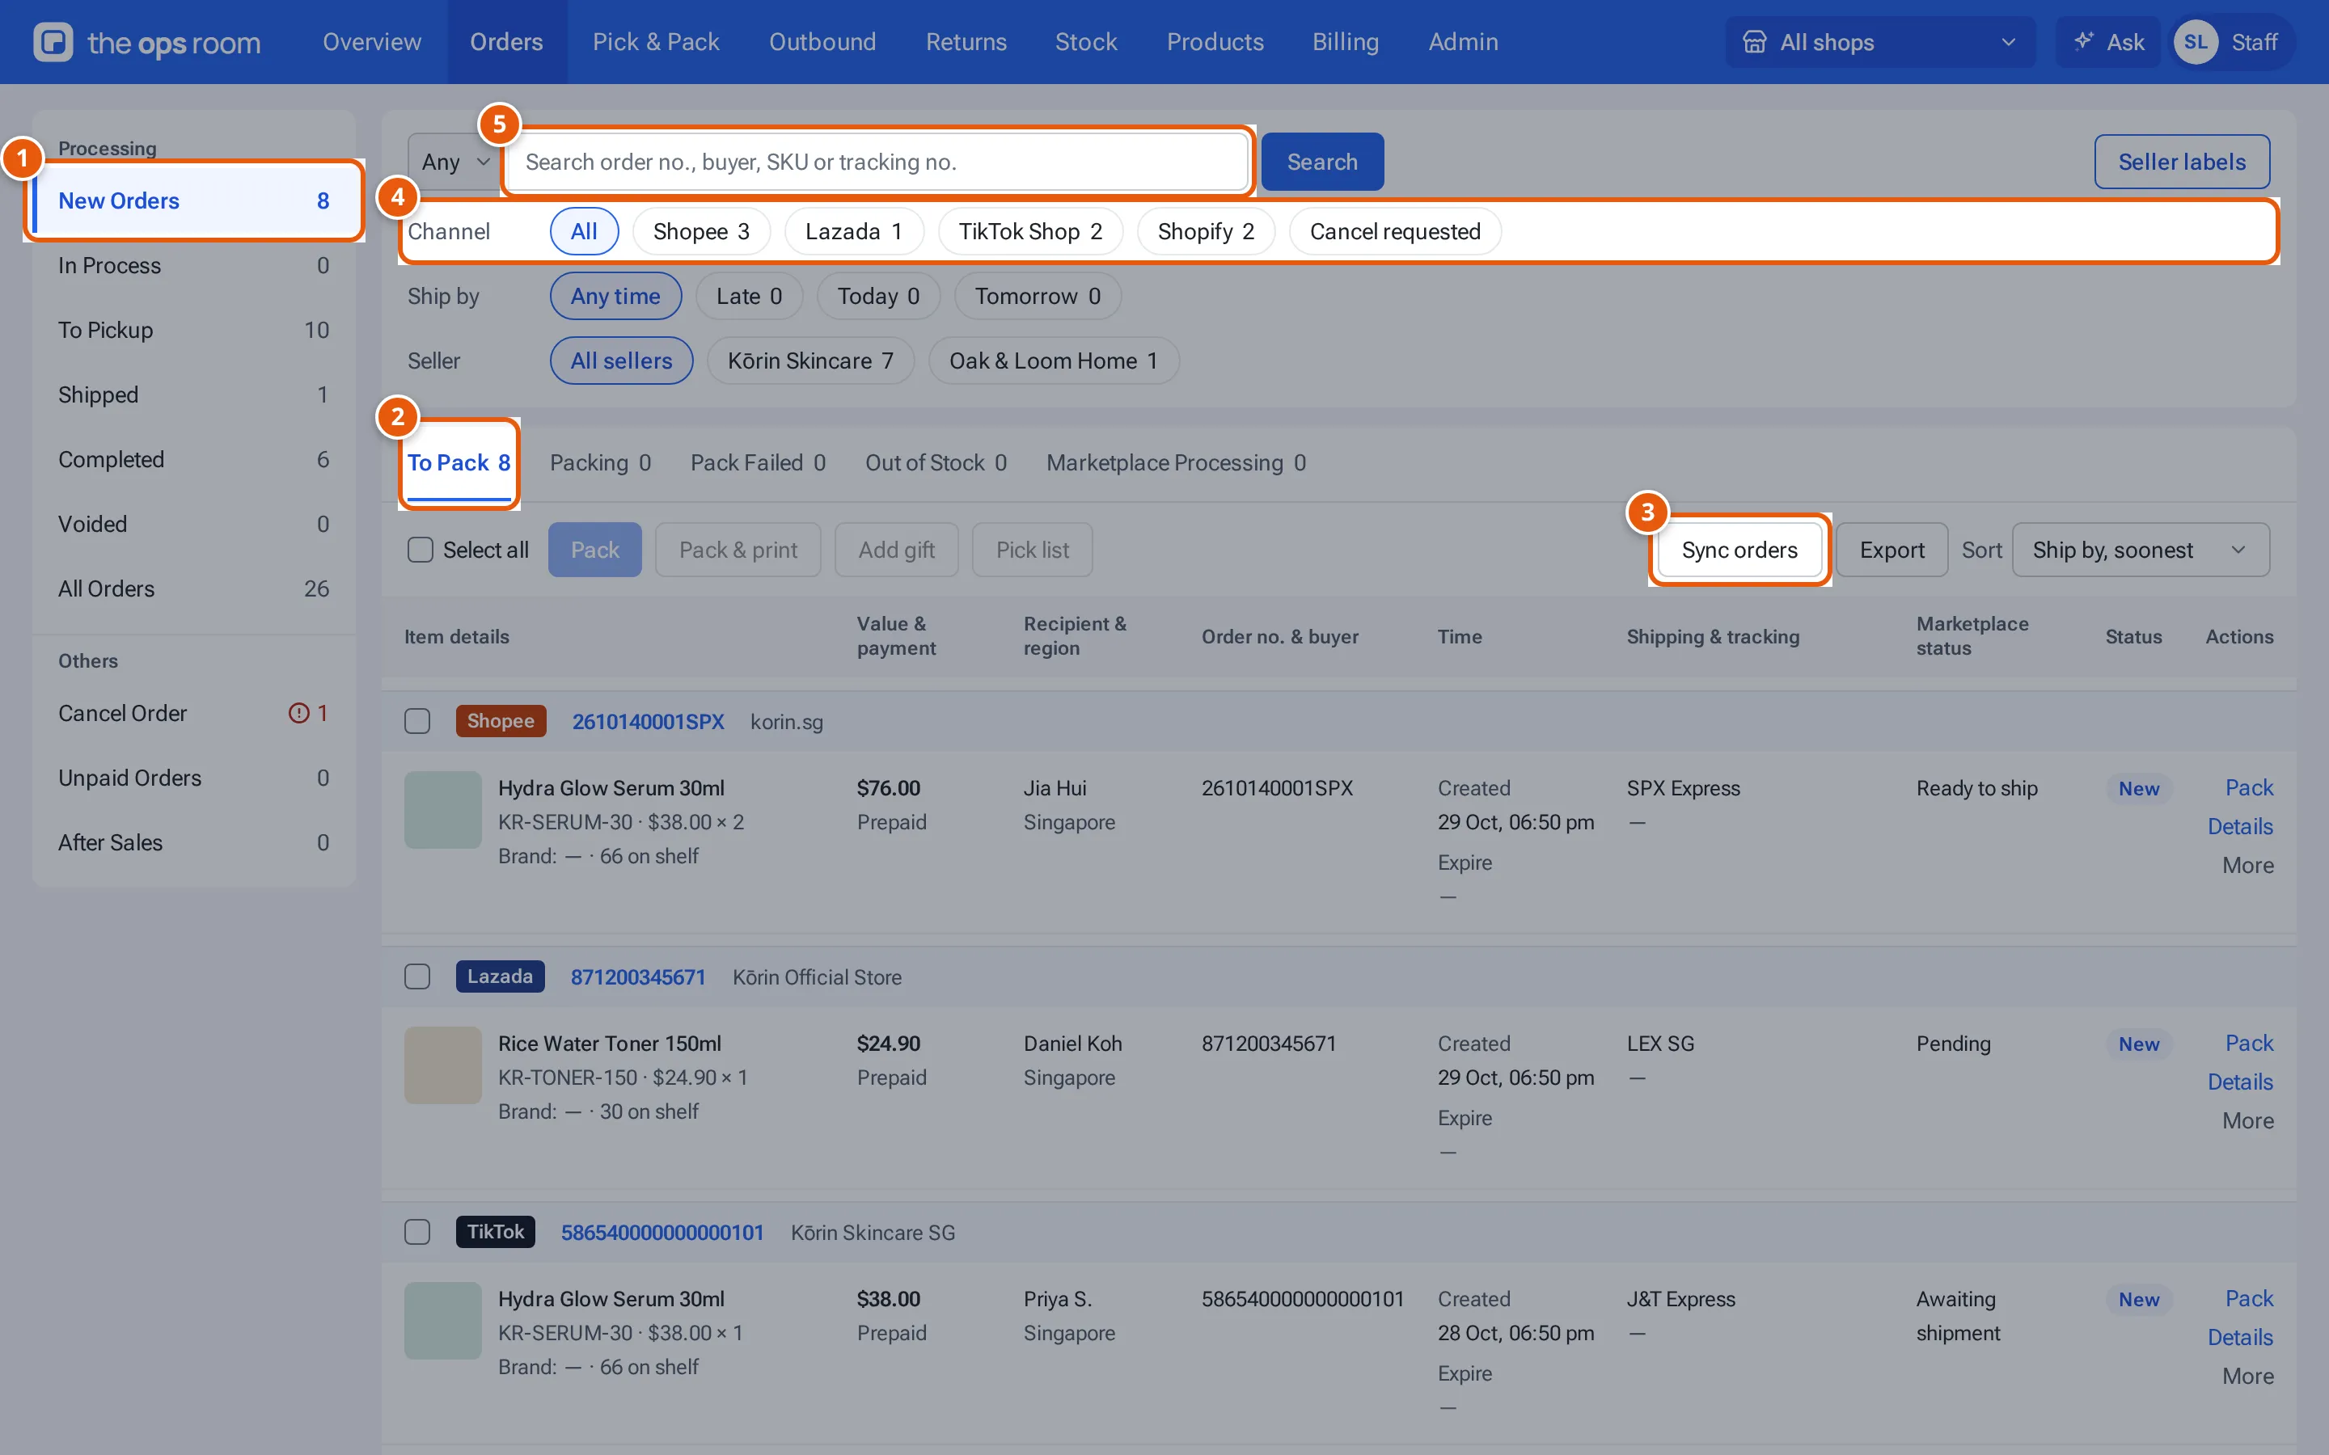Open the Products nav tab
Viewport: 2329px width, 1455px height.
coord(1215,41)
